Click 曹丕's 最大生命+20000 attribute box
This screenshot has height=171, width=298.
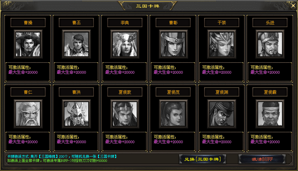[x=76, y=72]
